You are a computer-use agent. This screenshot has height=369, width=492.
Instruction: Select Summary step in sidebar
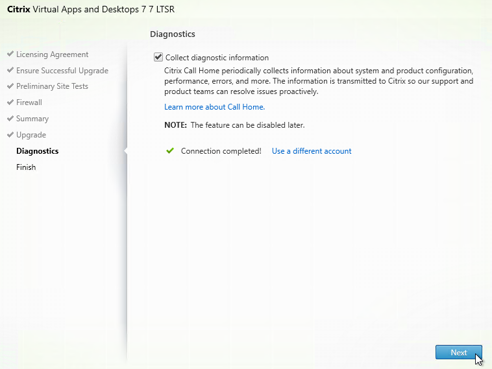(32, 119)
